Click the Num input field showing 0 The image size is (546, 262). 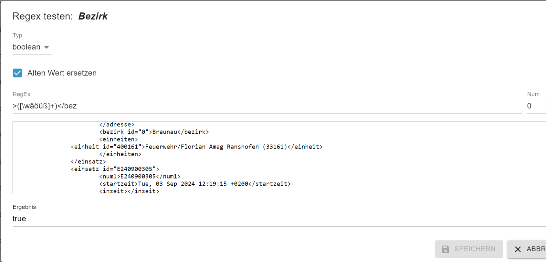(537, 106)
